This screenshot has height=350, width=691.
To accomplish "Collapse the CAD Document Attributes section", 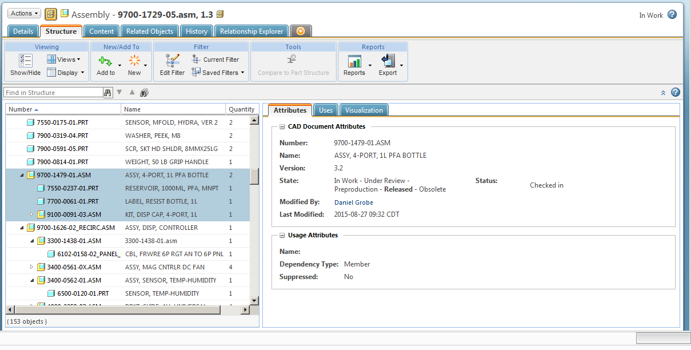I will coord(282,127).
